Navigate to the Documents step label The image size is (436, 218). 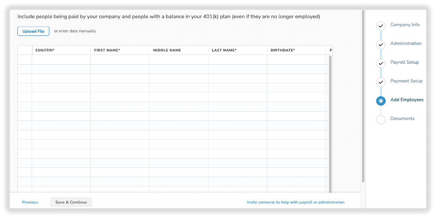402,118
